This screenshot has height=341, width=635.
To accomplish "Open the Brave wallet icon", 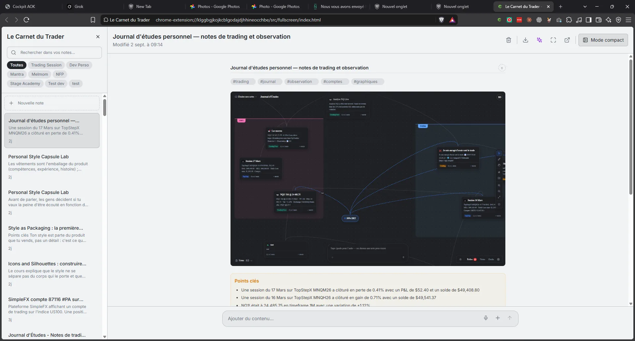I will click(599, 20).
